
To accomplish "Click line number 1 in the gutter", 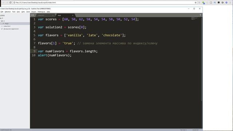I will 34,19.
